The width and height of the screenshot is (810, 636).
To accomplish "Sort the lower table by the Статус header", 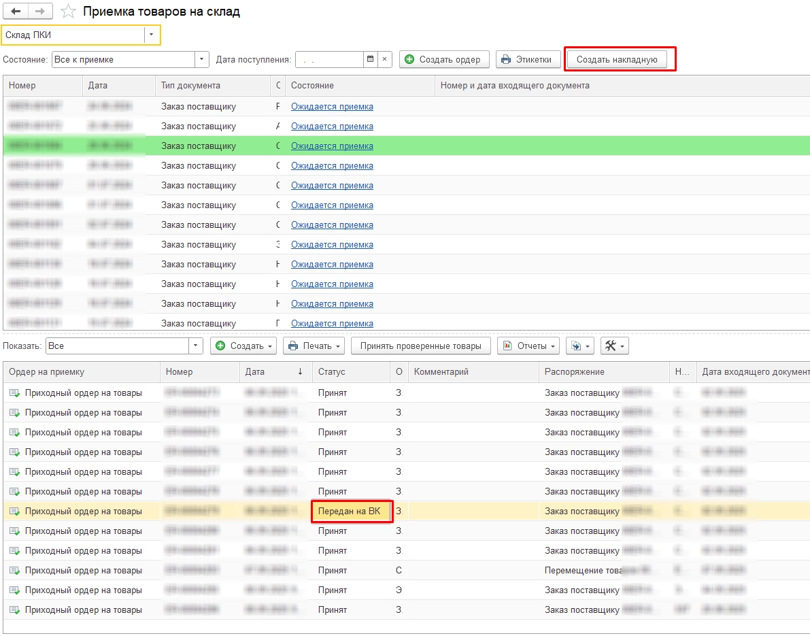I will (x=352, y=372).
